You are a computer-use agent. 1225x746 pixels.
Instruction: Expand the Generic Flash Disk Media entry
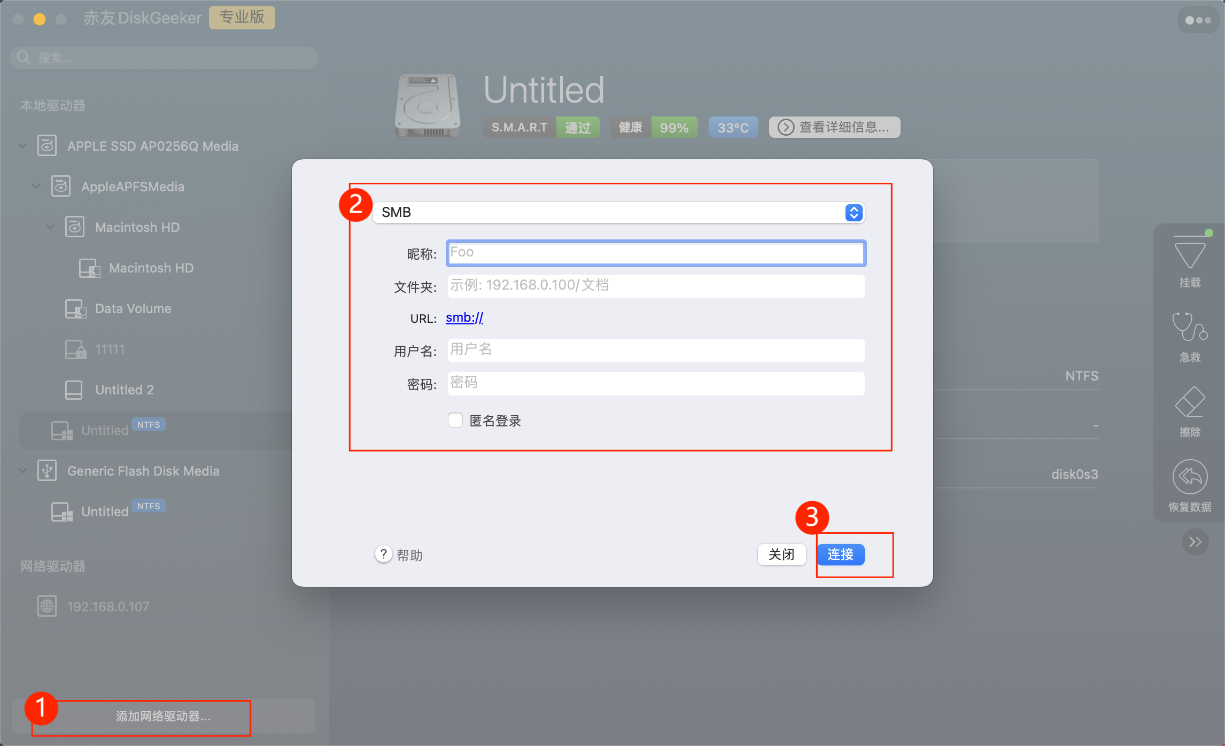point(22,470)
